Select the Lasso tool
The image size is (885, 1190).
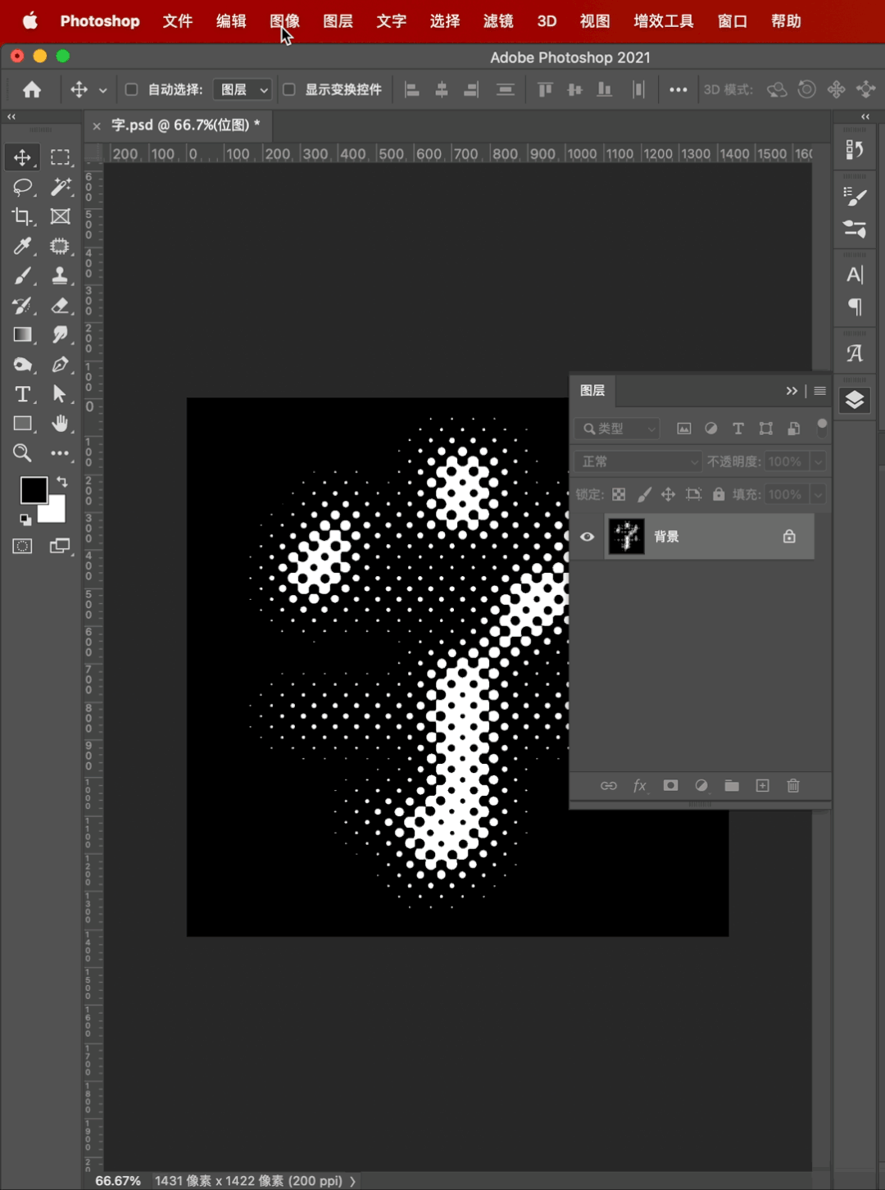(x=22, y=187)
